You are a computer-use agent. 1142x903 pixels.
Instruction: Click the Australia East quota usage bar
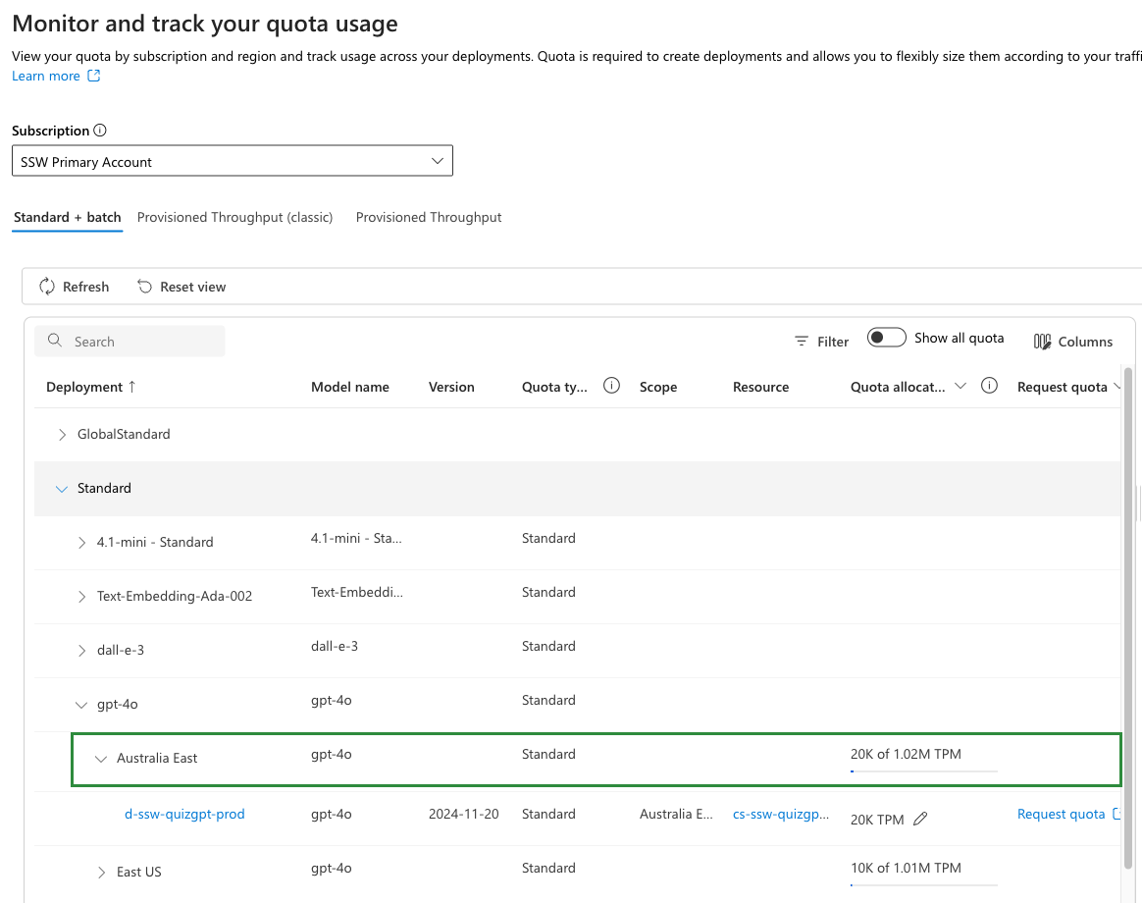pyautogui.click(x=923, y=770)
